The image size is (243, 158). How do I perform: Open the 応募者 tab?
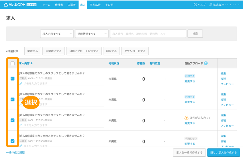tap(71, 5)
